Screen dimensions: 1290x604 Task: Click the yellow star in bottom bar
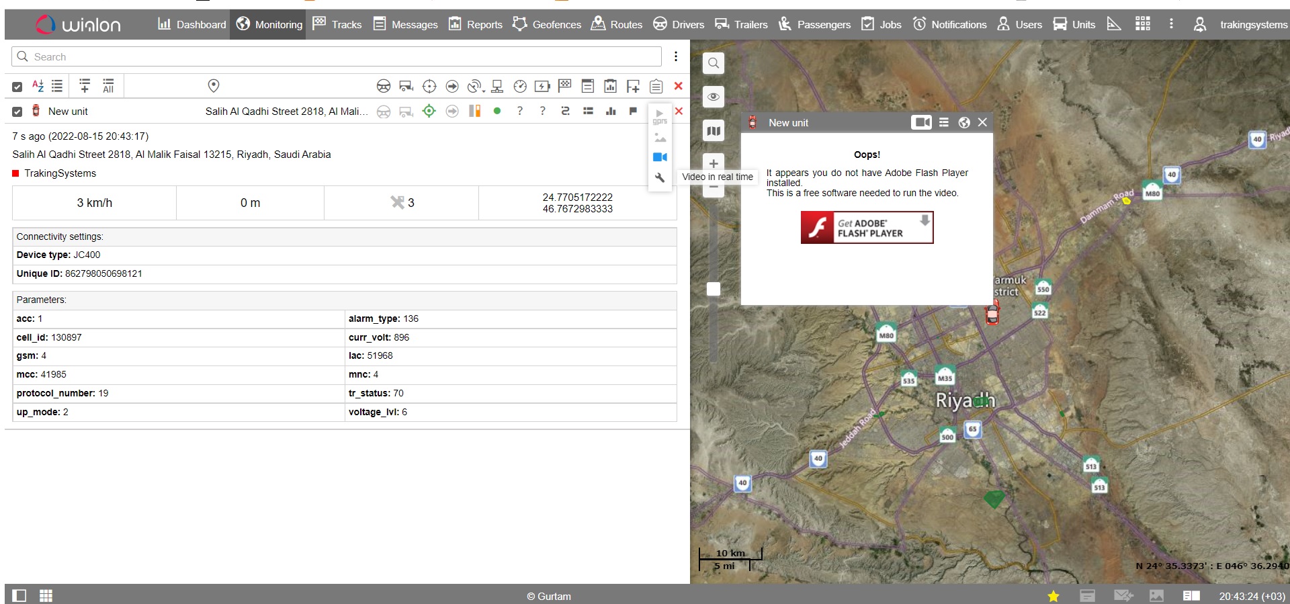tap(1053, 596)
